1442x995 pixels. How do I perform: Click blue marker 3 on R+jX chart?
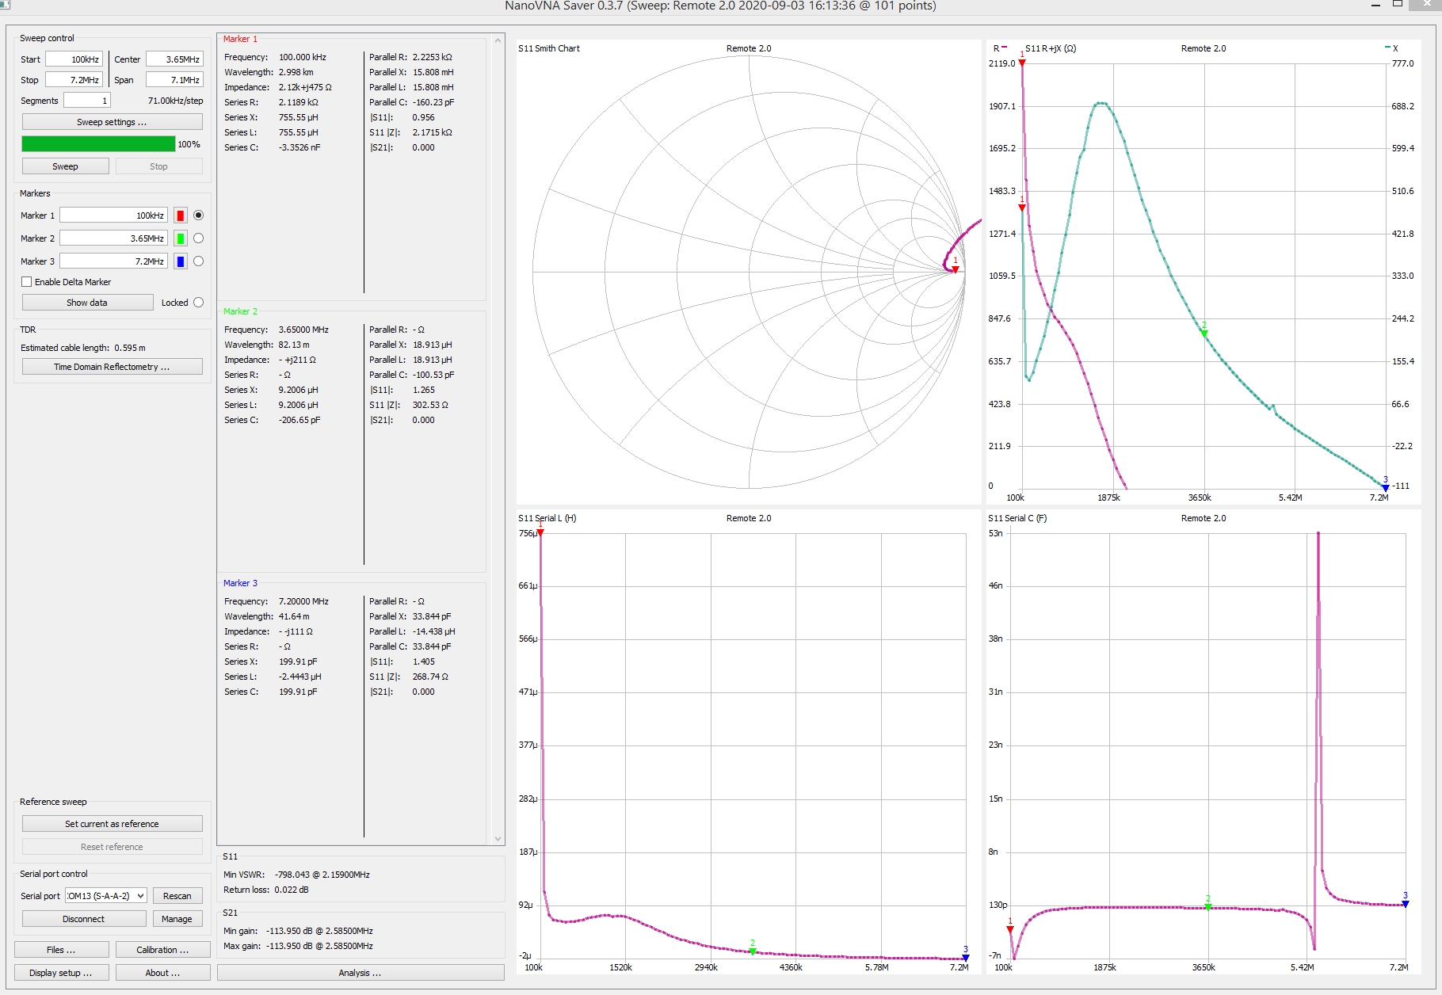1385,487
